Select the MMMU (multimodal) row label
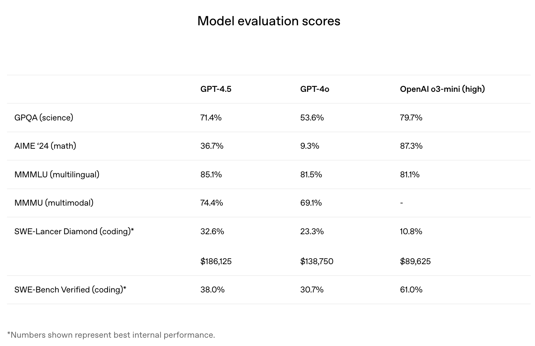The width and height of the screenshot is (535, 346). pyautogui.click(x=54, y=203)
